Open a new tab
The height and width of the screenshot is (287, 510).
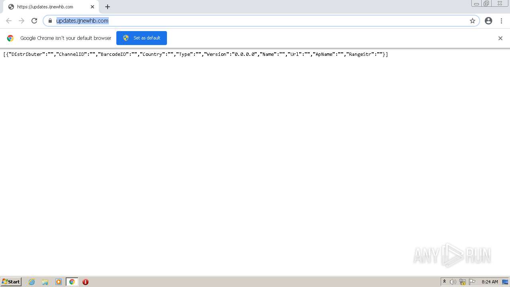(x=108, y=7)
